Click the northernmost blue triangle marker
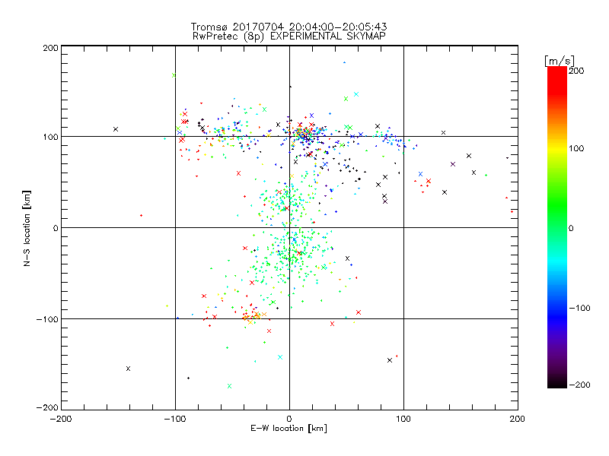The width and height of the screenshot is (609, 456). tap(344, 62)
